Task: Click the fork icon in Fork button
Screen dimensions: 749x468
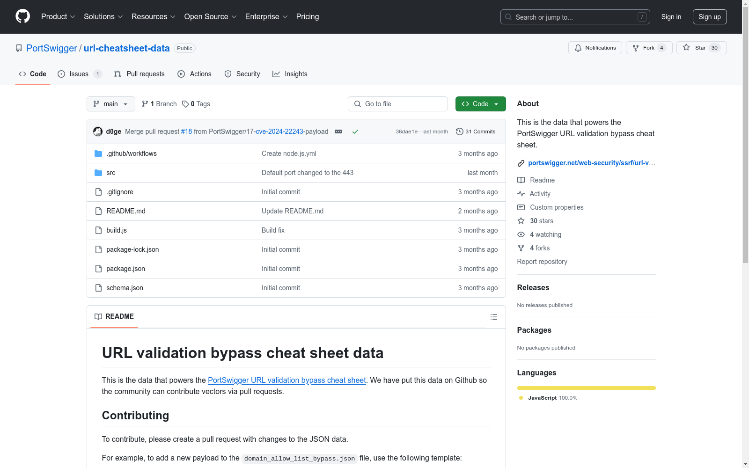Action: 636,48
